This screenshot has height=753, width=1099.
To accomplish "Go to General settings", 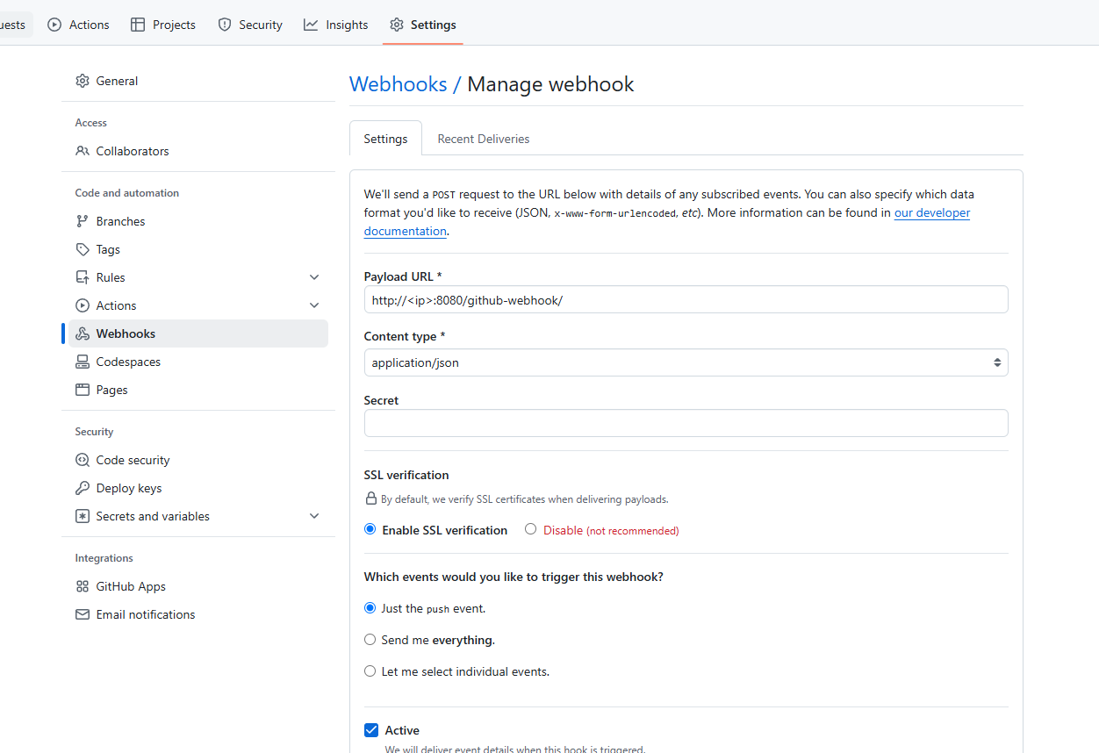I will pyautogui.click(x=198, y=81).
